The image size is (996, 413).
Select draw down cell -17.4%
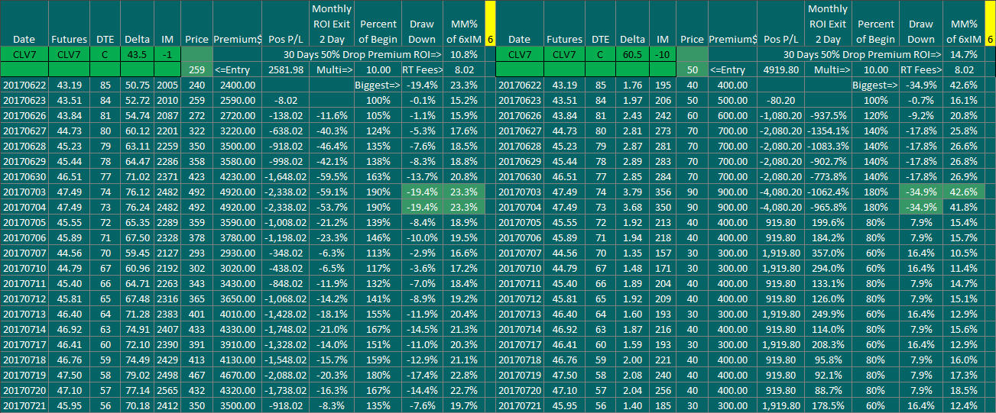(x=423, y=375)
